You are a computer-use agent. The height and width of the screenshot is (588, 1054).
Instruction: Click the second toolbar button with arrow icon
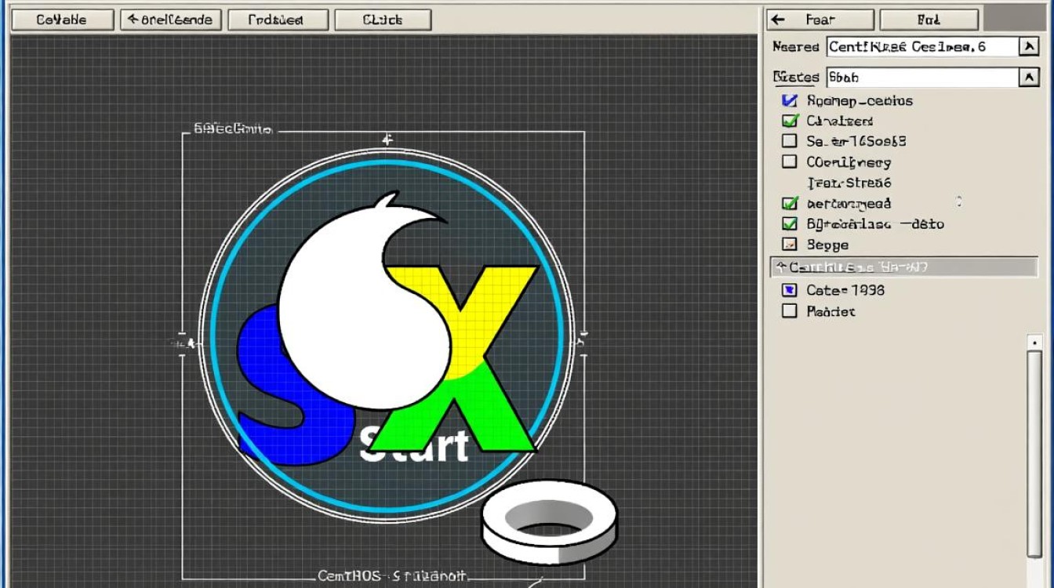[x=171, y=20]
